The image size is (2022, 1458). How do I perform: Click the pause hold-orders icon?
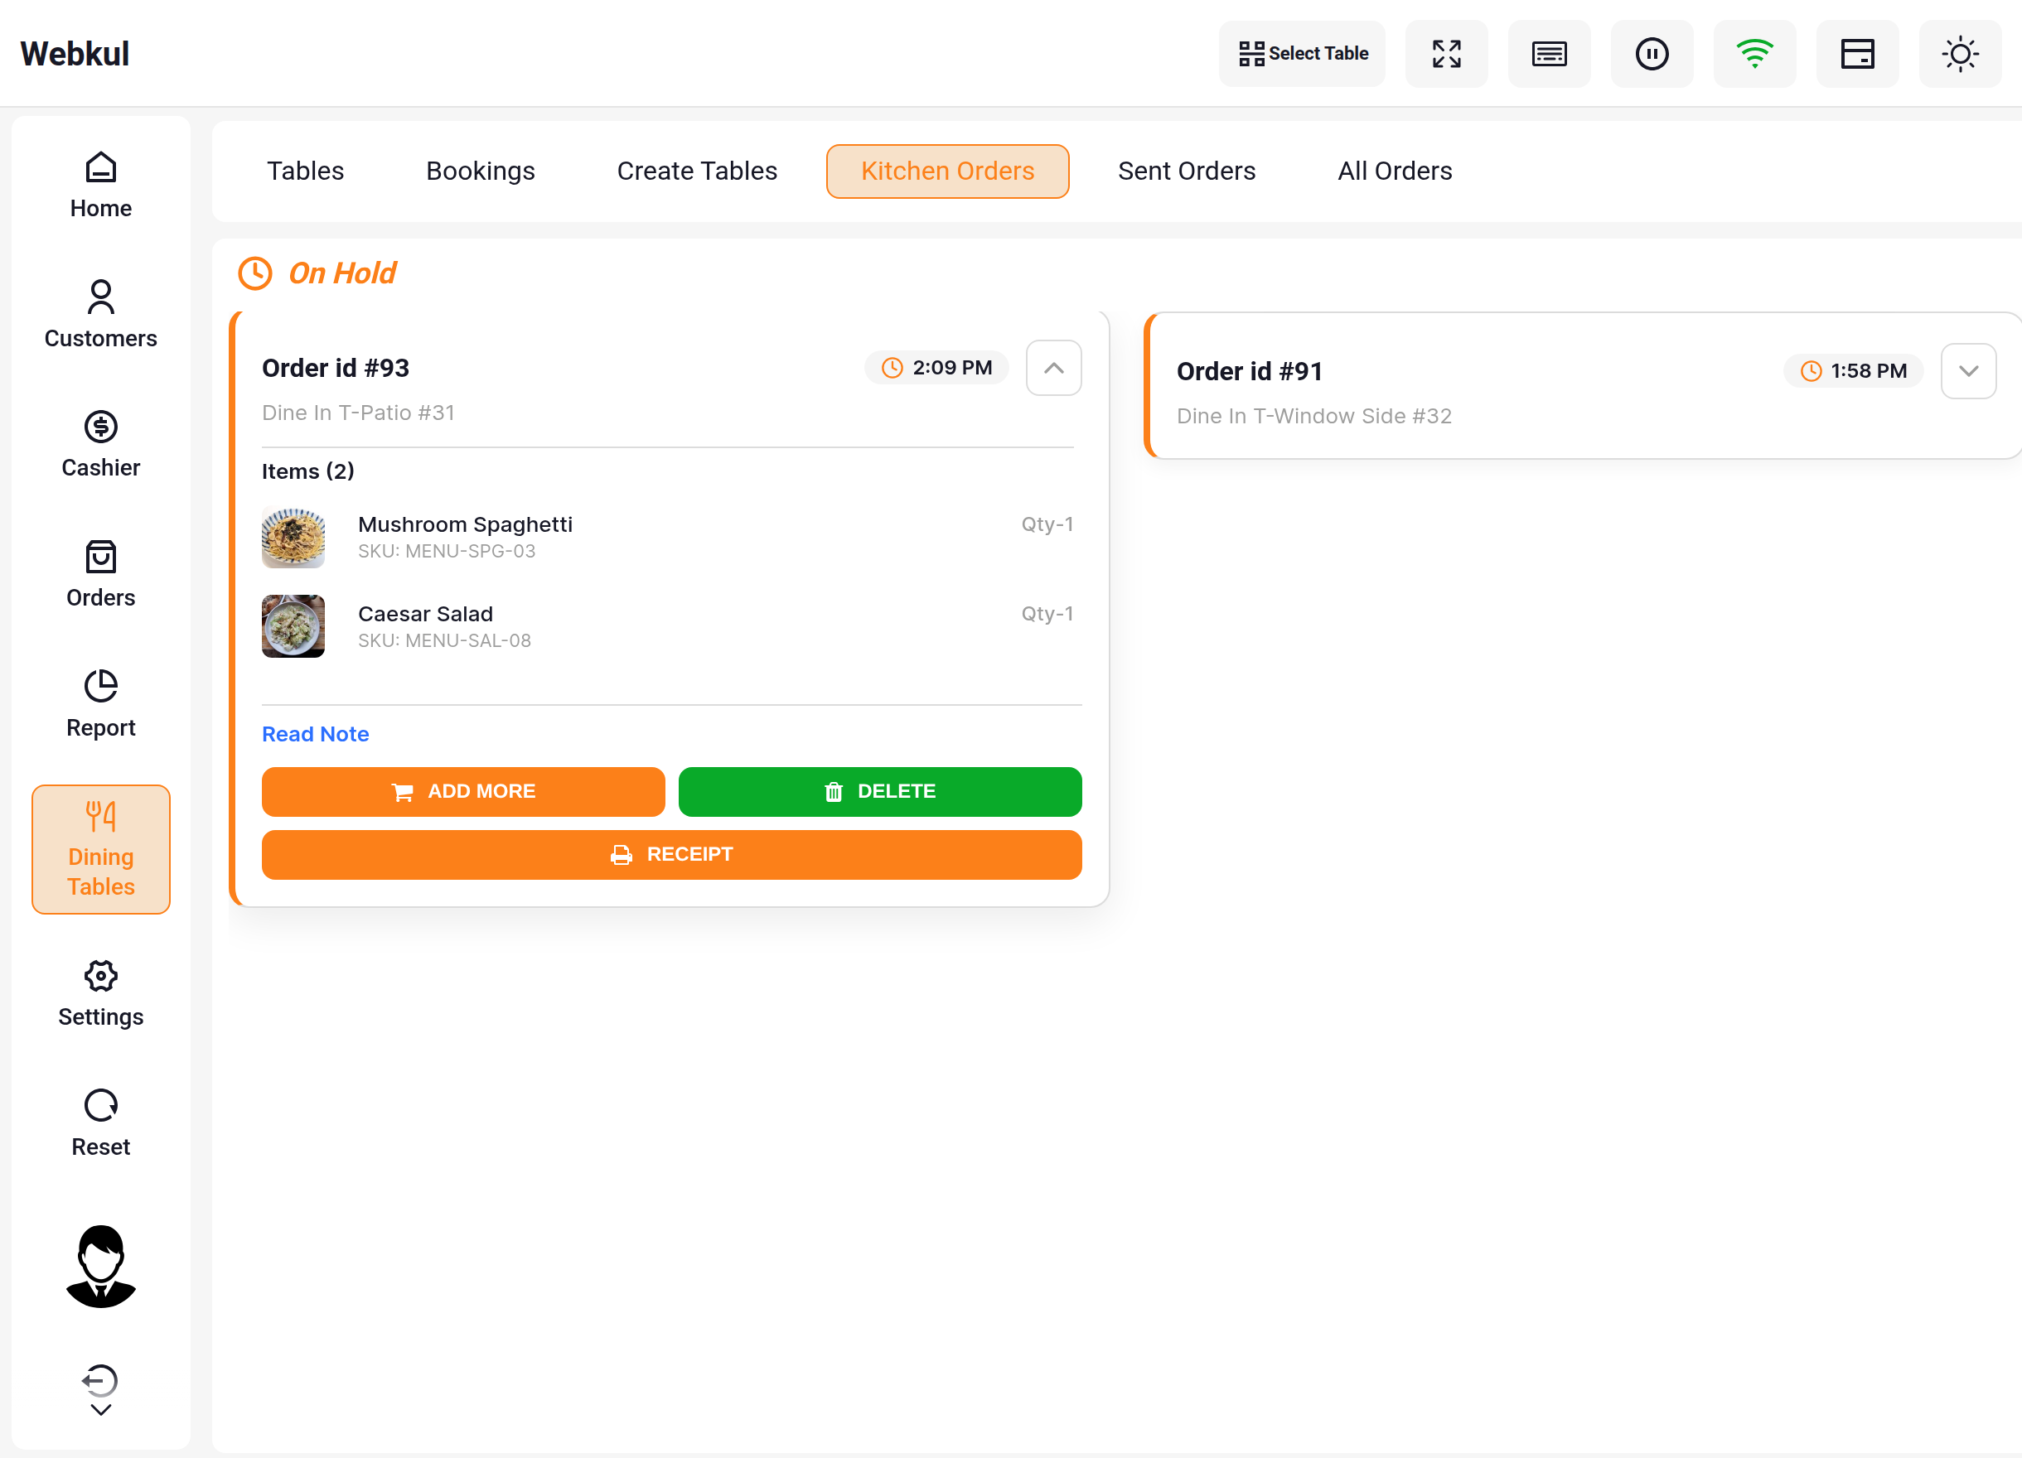(x=1652, y=54)
